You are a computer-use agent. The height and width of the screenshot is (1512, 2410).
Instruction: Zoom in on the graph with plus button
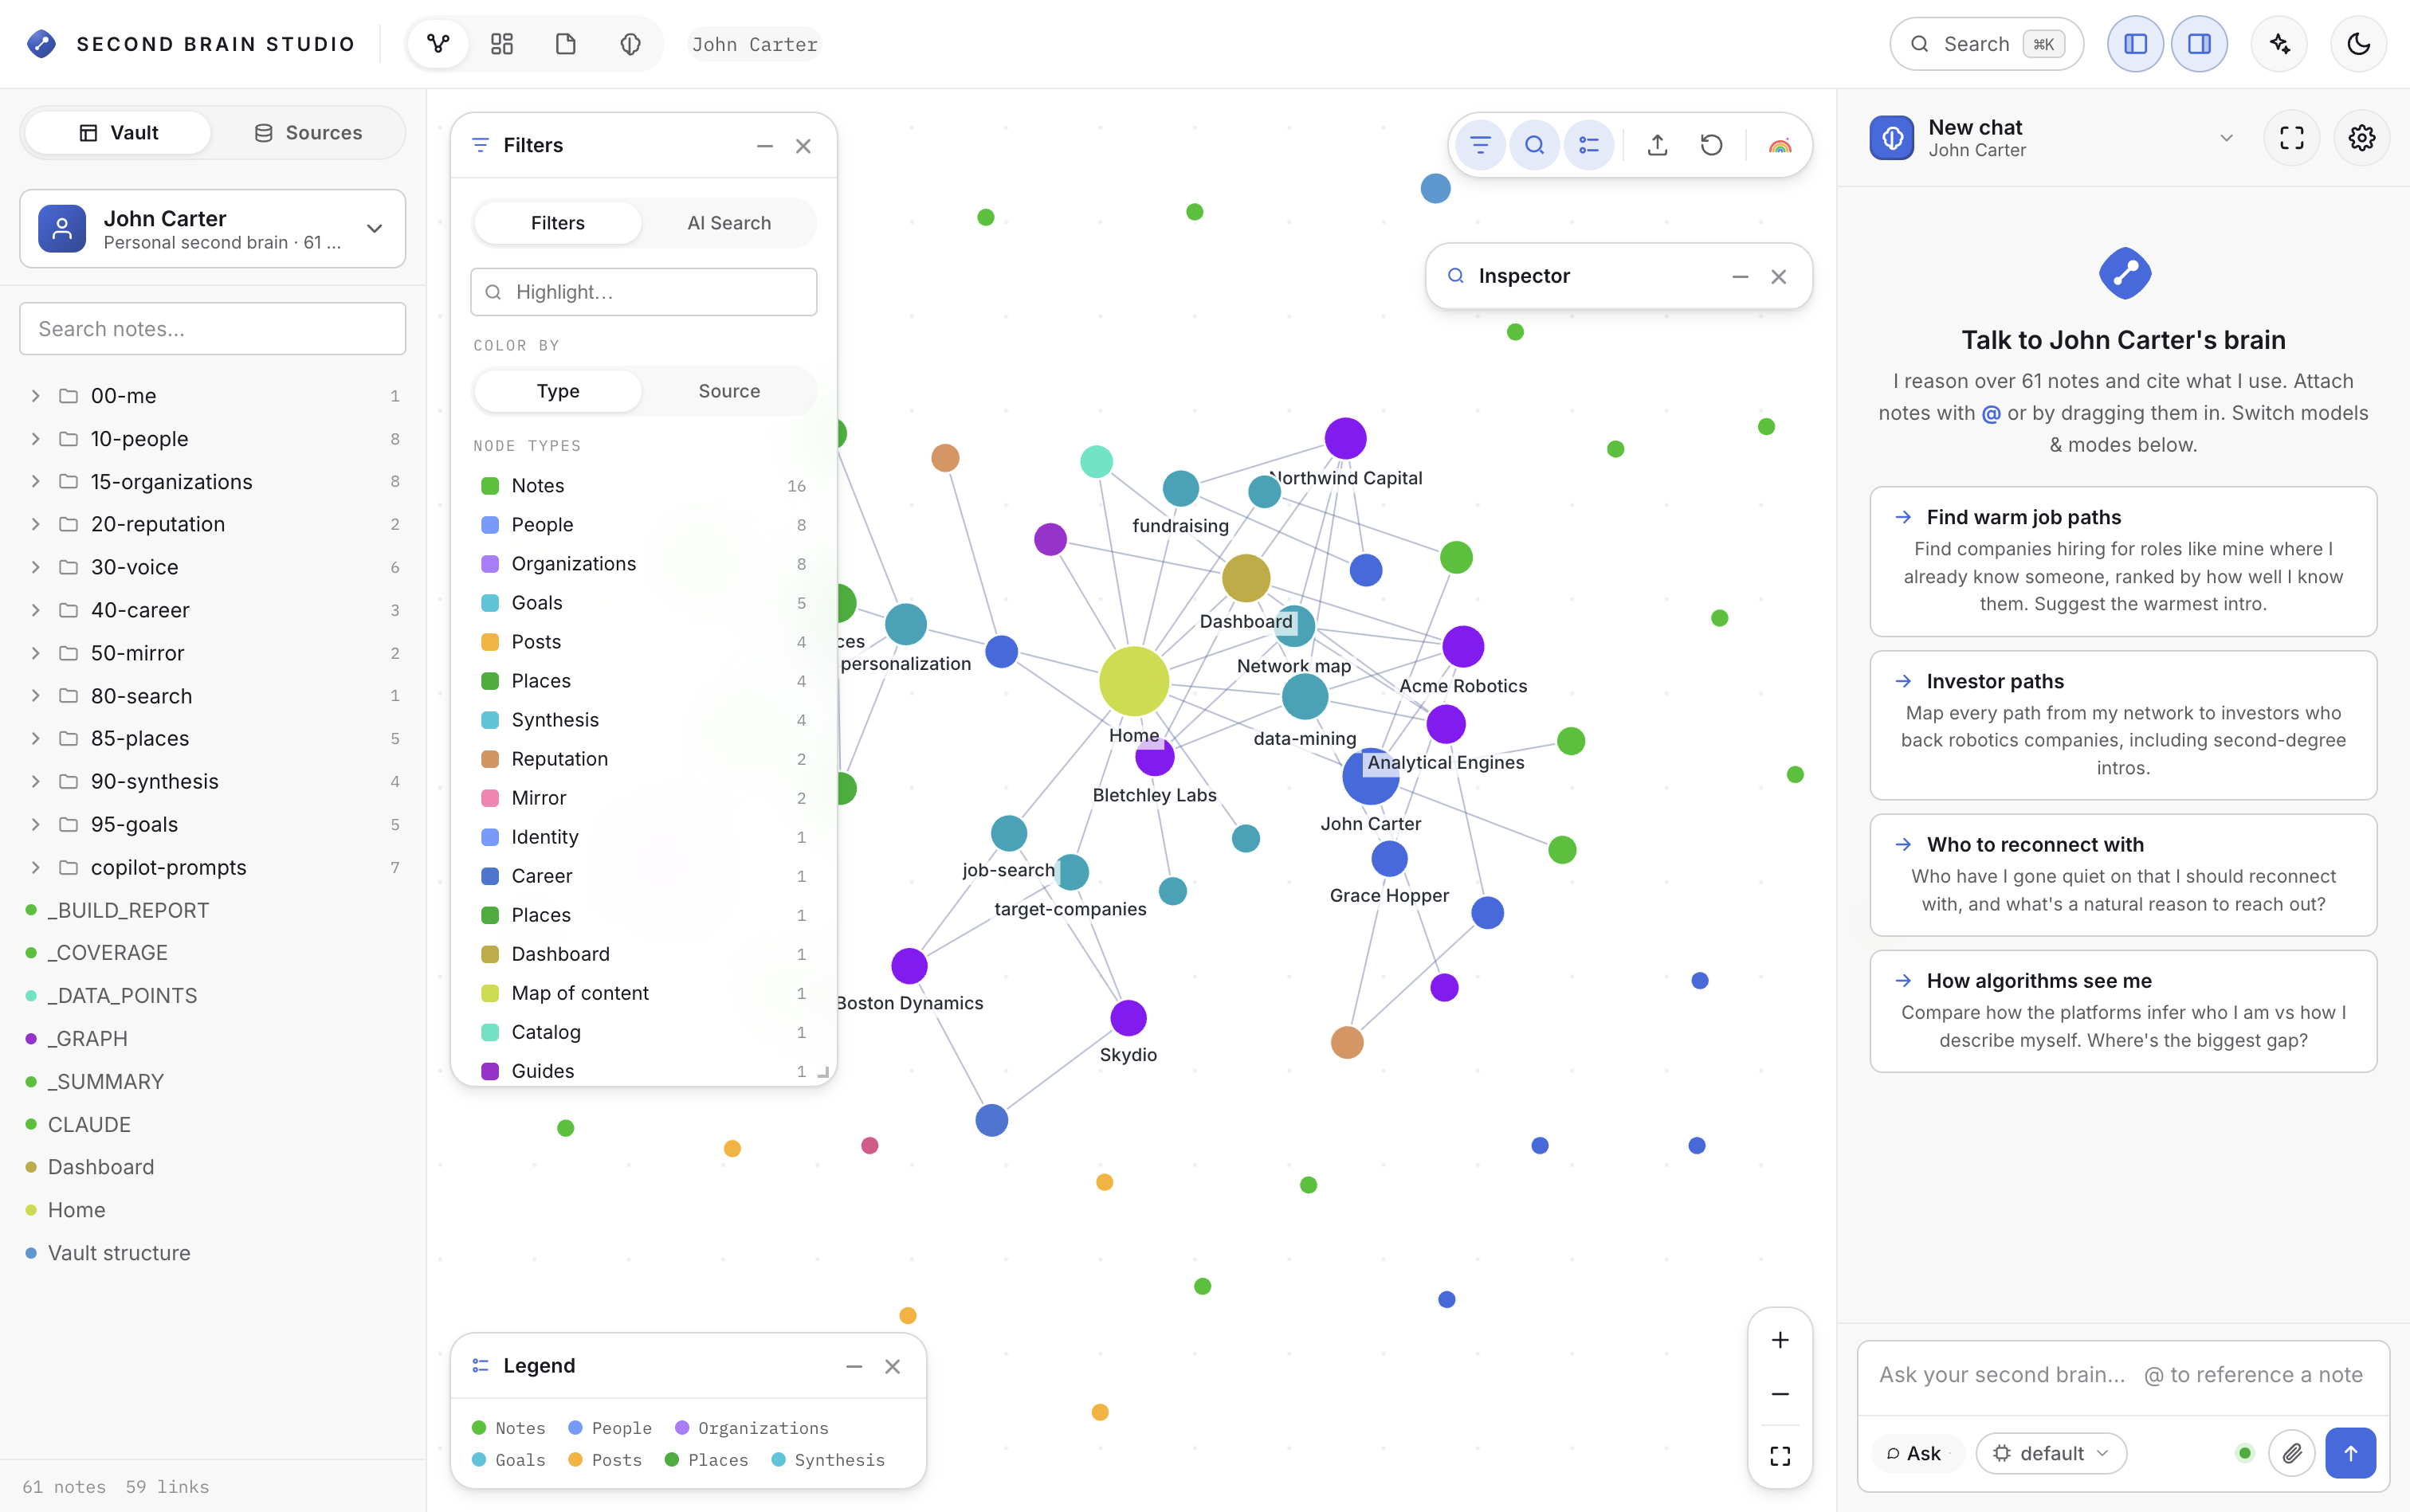(1780, 1340)
